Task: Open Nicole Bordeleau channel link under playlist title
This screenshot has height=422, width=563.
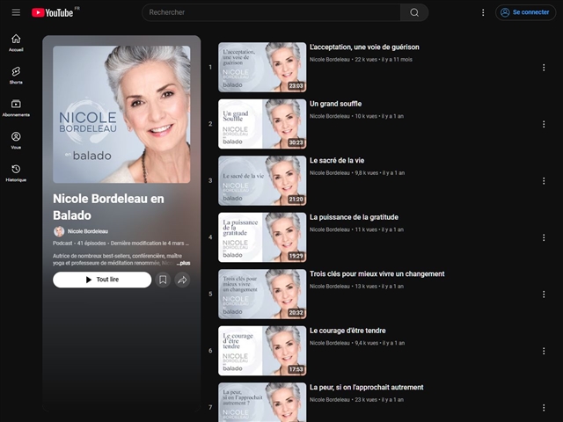Action: pyautogui.click(x=88, y=231)
